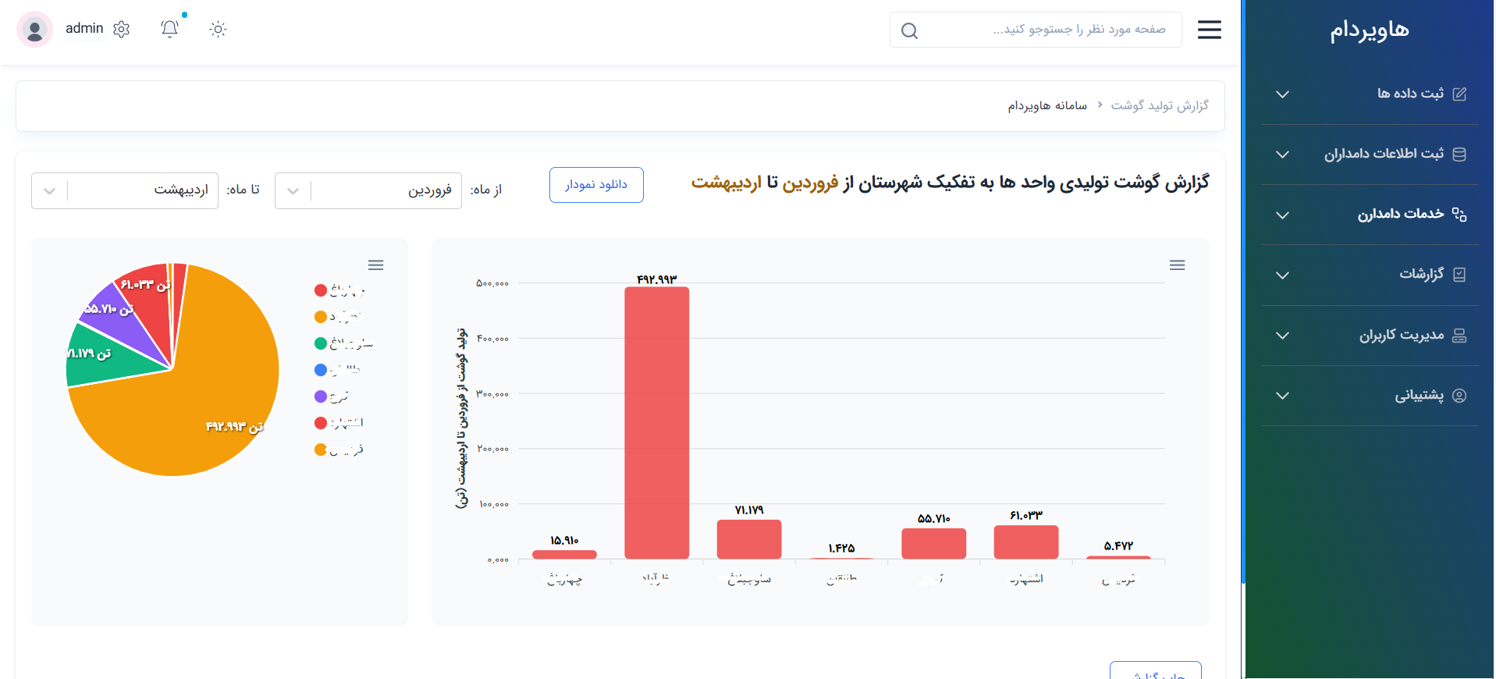Click the support icon beside پشتیبانی
The image size is (1496, 679).
[1459, 396]
